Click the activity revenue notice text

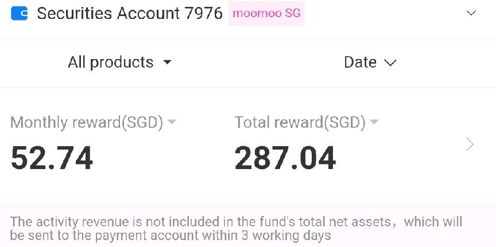[x=236, y=229]
